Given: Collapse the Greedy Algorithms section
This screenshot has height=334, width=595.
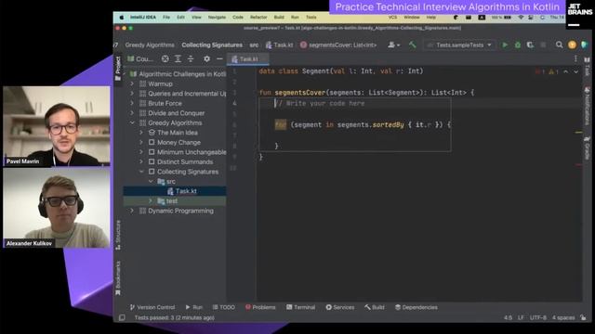Looking at the screenshot, I should click(132, 122).
